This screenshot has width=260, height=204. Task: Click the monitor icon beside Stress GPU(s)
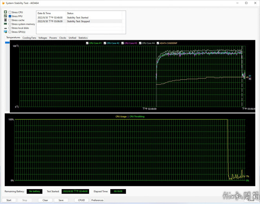5,32
